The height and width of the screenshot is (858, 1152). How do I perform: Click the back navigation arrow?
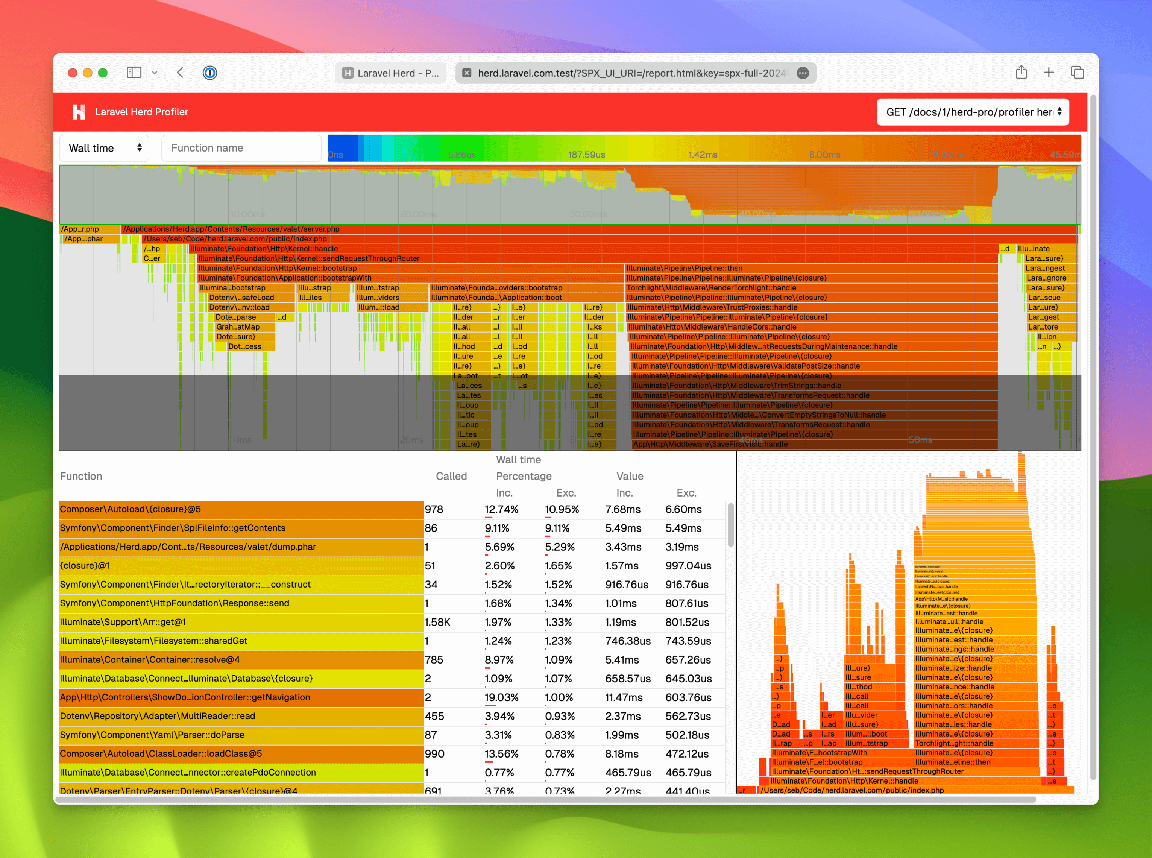[x=180, y=73]
